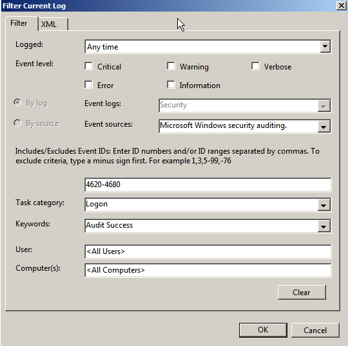Close the Filter Current Log dialog
Viewport: 348px width, 346px height.
(x=342, y=6)
